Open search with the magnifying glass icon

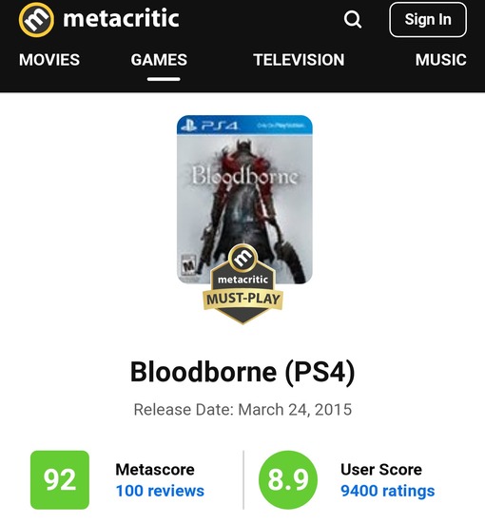[353, 19]
